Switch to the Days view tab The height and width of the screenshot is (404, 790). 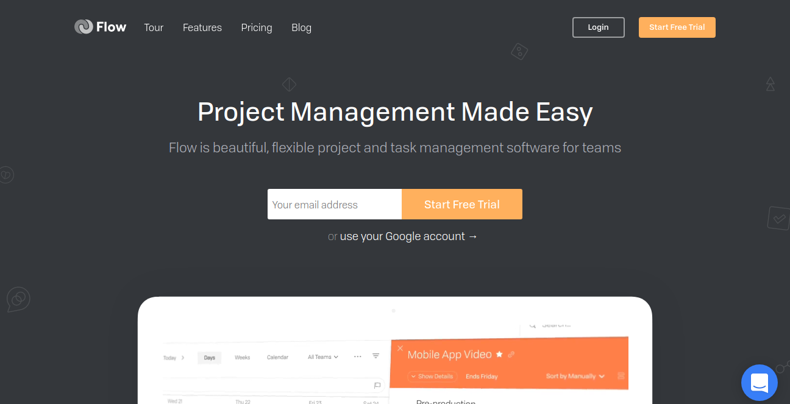(209, 358)
